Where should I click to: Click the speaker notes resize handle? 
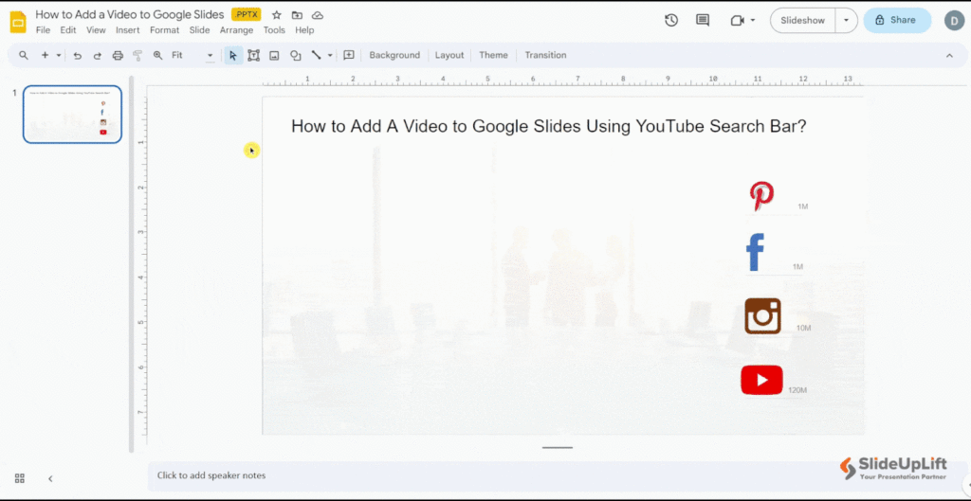(x=558, y=448)
